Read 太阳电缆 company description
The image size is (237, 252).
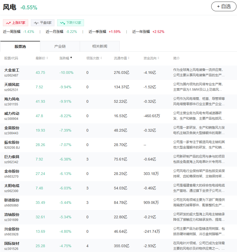point(199,188)
